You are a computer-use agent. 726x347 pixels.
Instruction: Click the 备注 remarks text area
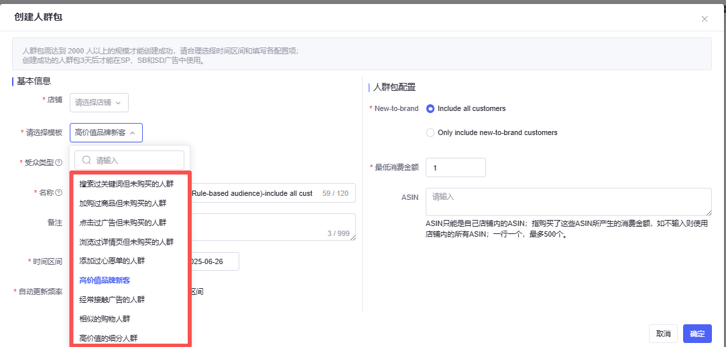(x=272, y=227)
